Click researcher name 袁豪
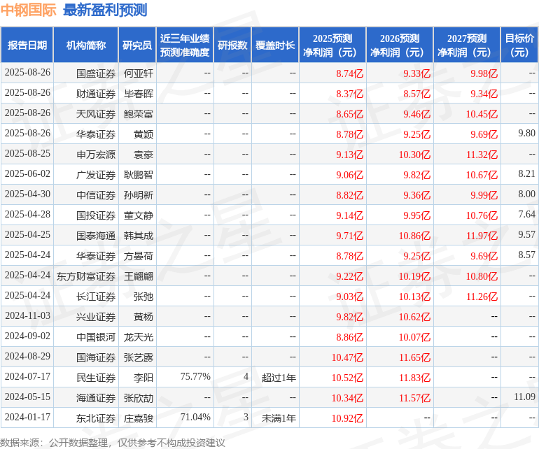Image resolution: width=539 pixels, height=449 pixels. point(143,155)
